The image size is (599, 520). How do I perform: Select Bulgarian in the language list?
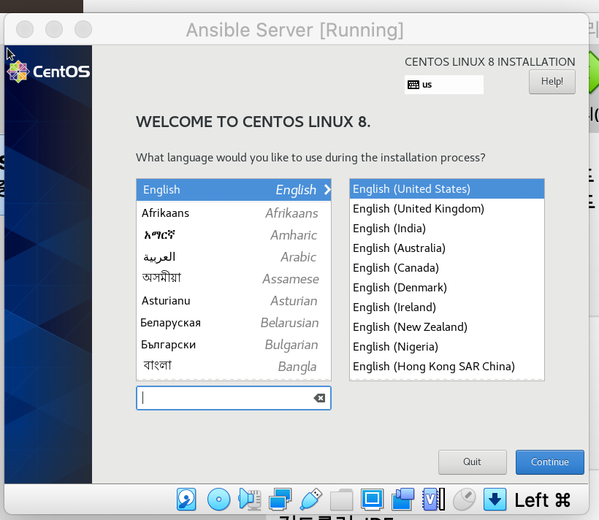(234, 345)
